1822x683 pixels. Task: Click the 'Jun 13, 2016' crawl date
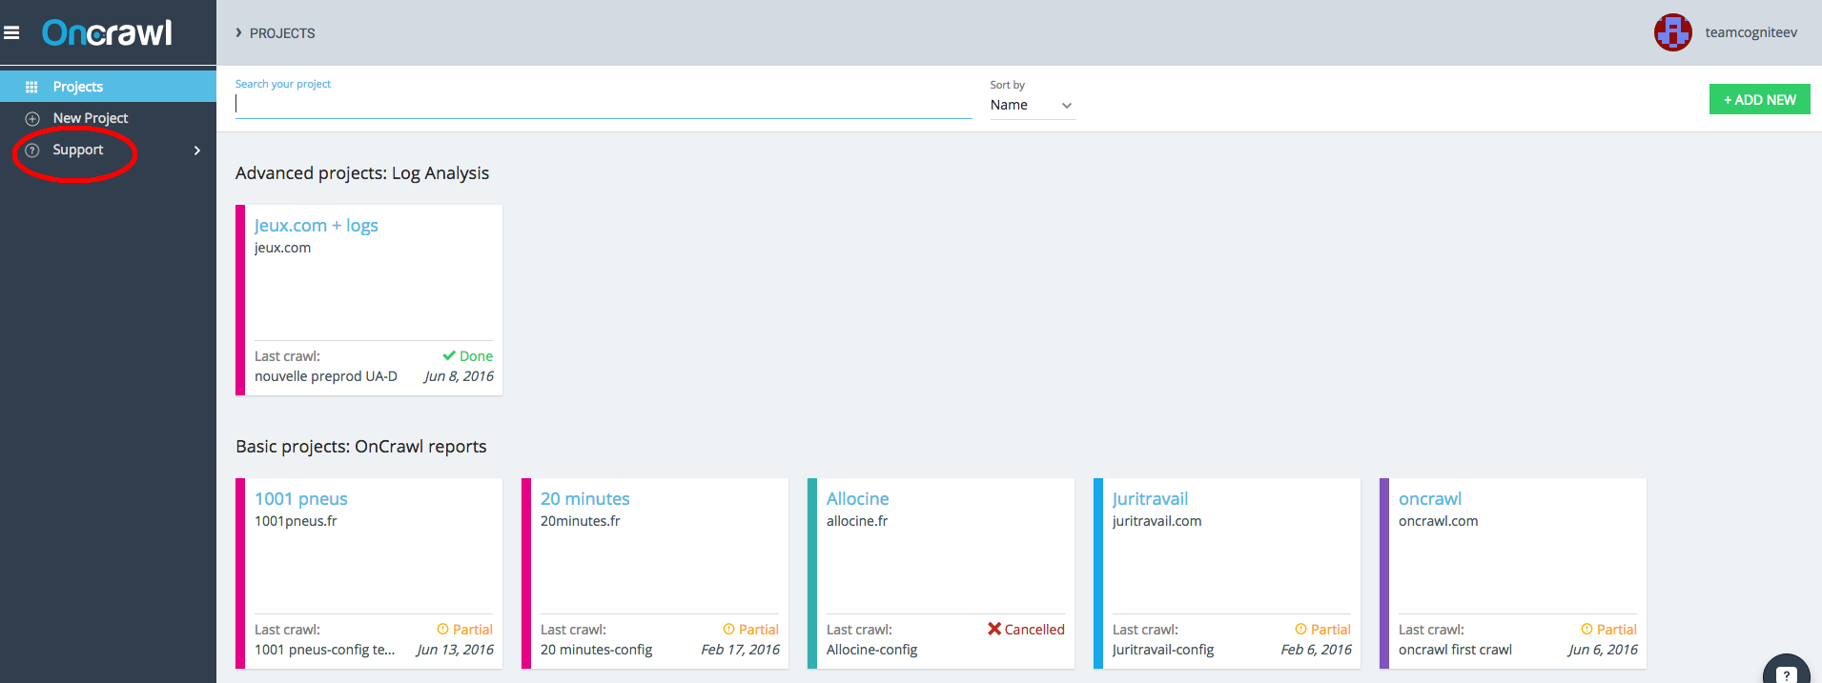tap(455, 650)
